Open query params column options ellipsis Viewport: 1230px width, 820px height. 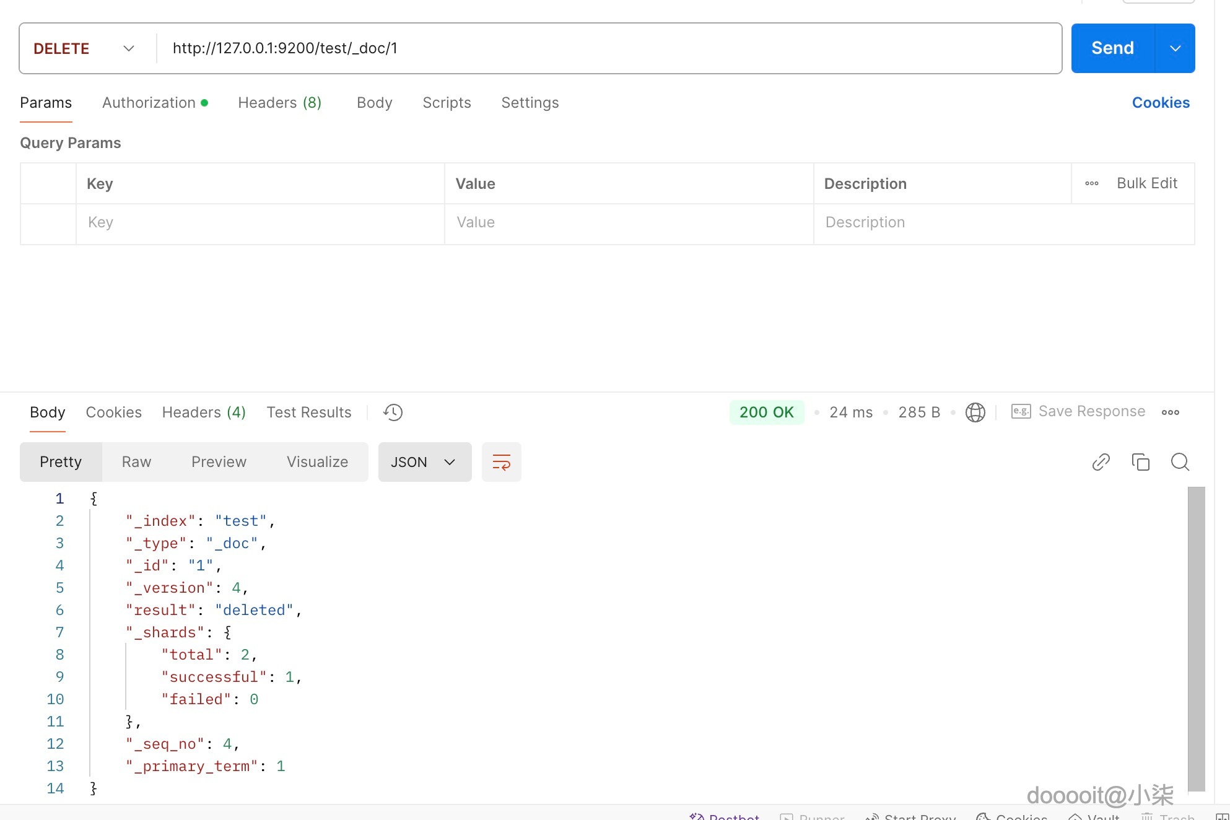click(1091, 183)
